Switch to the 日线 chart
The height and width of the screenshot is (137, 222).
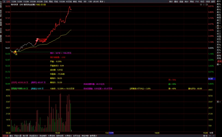tap(46, 2)
